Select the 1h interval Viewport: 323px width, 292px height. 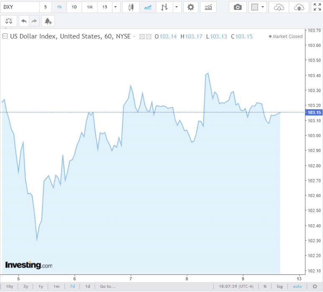point(59,7)
